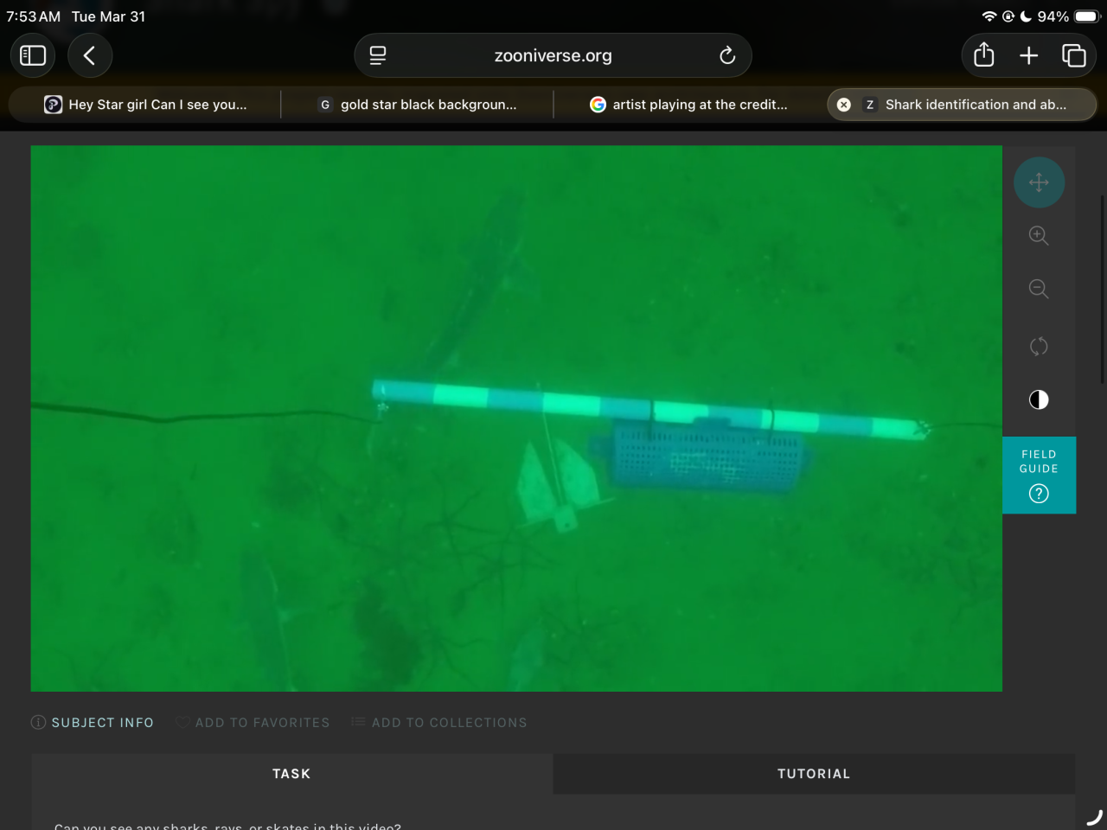Click the page scrollbar on the right edge
Viewport: 1107px width, 830px height.
(x=1102, y=290)
